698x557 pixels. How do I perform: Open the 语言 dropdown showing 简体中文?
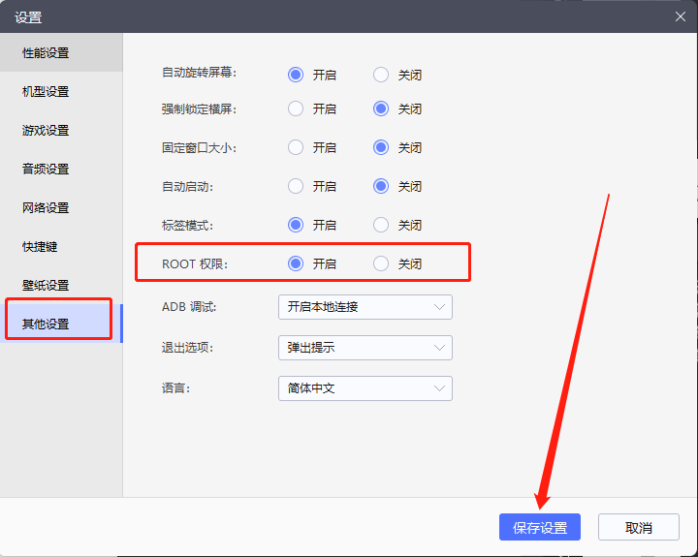point(365,388)
